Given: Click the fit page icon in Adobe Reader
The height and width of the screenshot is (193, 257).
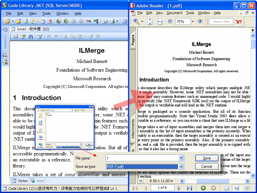Looking at the screenshot, I should [x=150, y=22].
